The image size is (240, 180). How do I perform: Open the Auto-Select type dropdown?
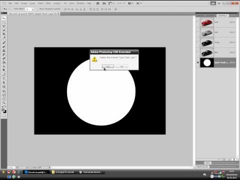(30, 9)
